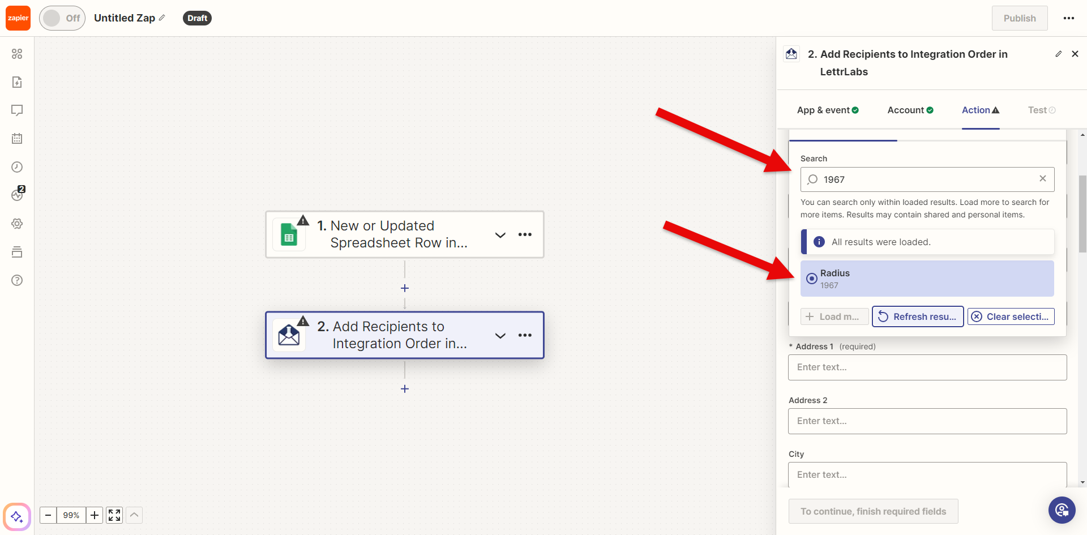Screen dimensions: 1087x535
Task: Zoom in the canvas with plus
Action: pyautogui.click(x=95, y=515)
